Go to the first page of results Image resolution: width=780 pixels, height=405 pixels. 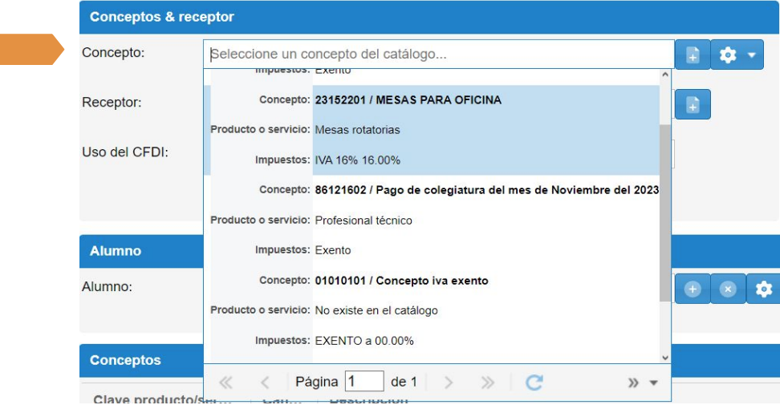click(225, 383)
